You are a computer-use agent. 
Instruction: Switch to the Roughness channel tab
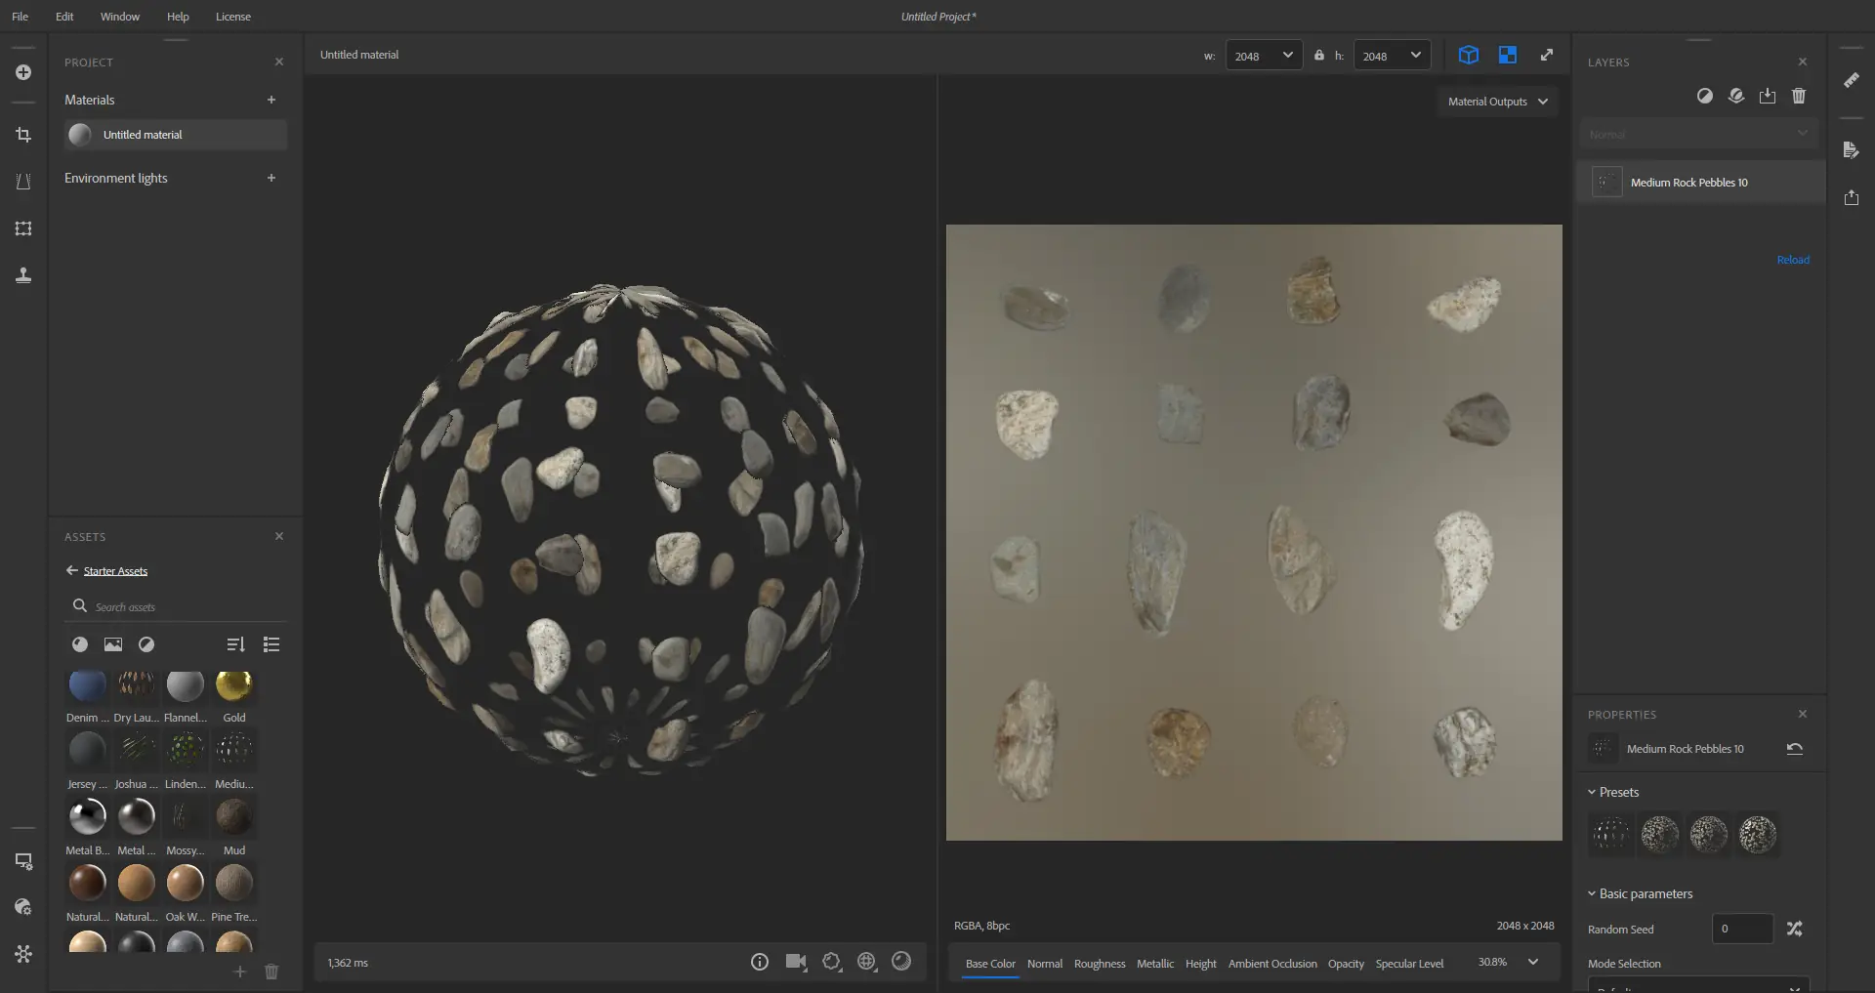tap(1099, 964)
